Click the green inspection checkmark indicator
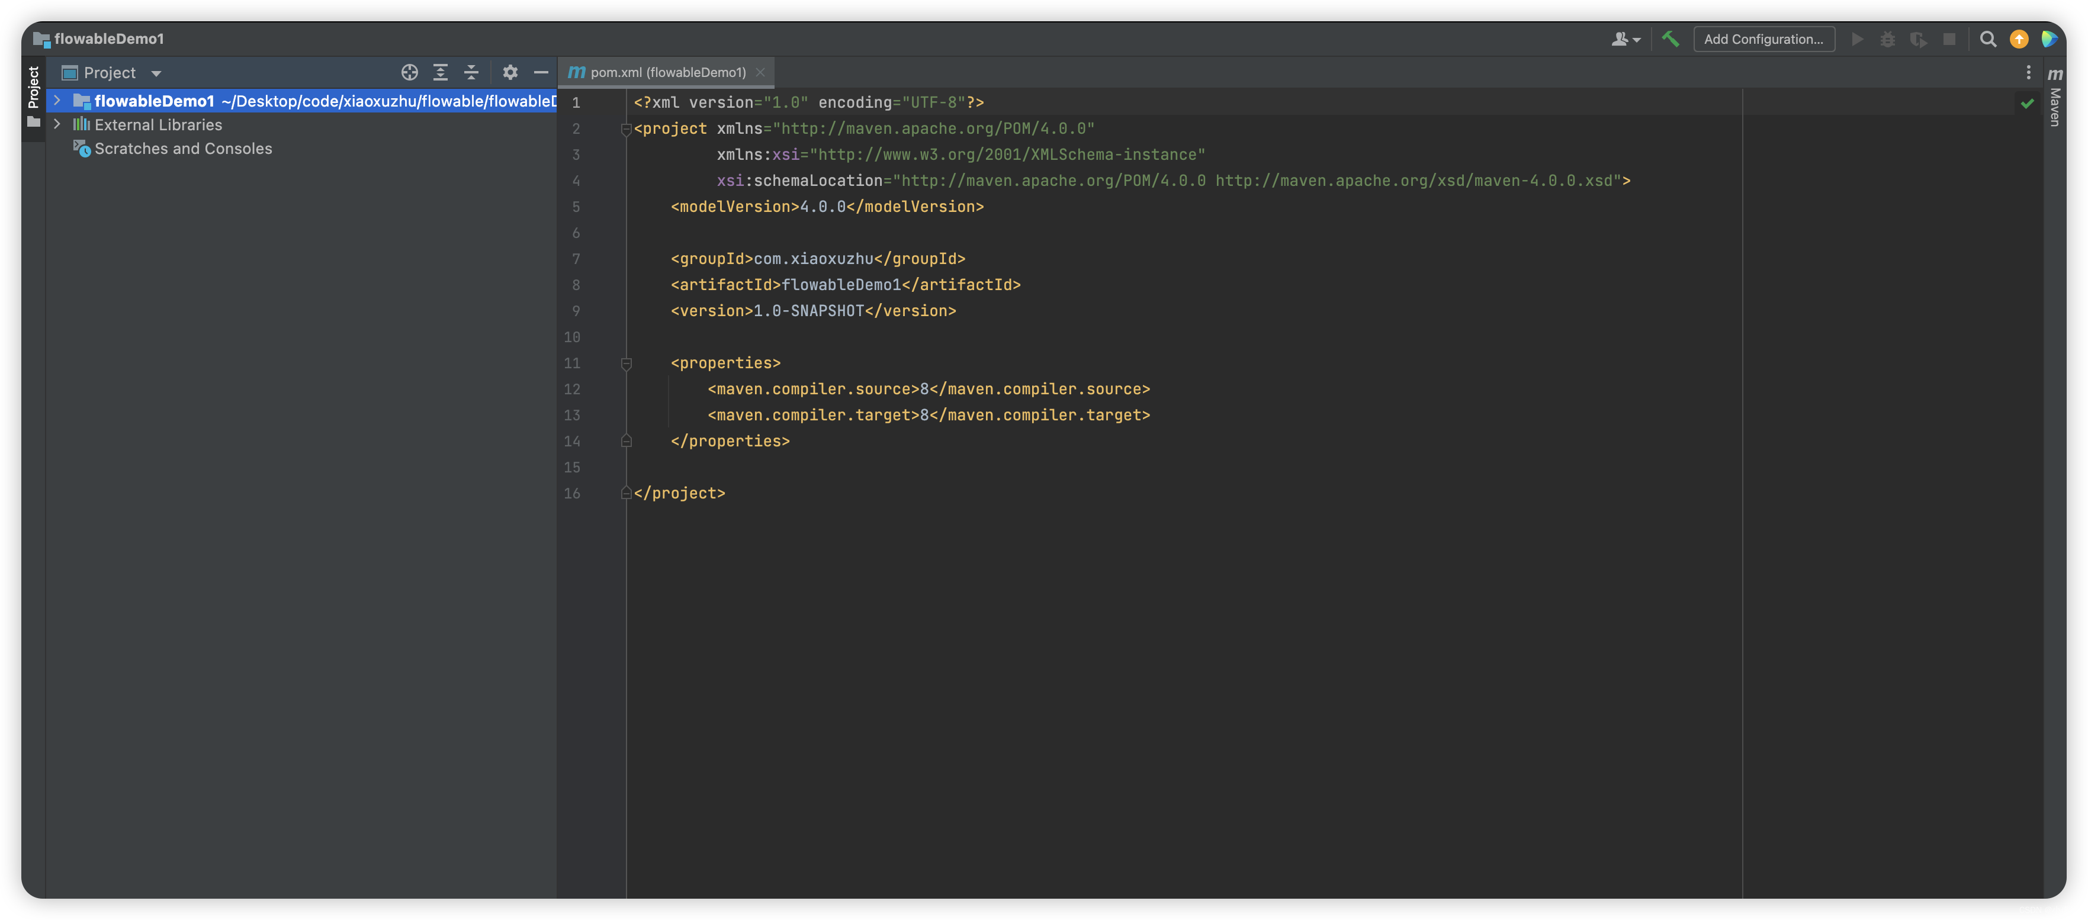2088x920 pixels. pyautogui.click(x=2027, y=103)
